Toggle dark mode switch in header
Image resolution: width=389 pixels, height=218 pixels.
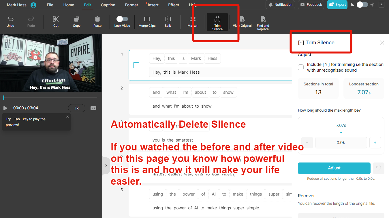(362, 5)
